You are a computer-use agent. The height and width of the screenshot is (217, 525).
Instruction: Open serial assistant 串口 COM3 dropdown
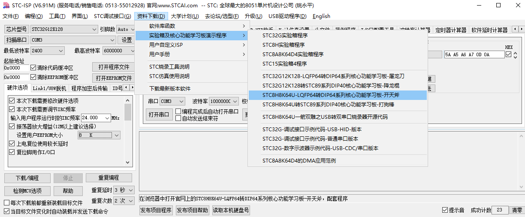point(172,101)
